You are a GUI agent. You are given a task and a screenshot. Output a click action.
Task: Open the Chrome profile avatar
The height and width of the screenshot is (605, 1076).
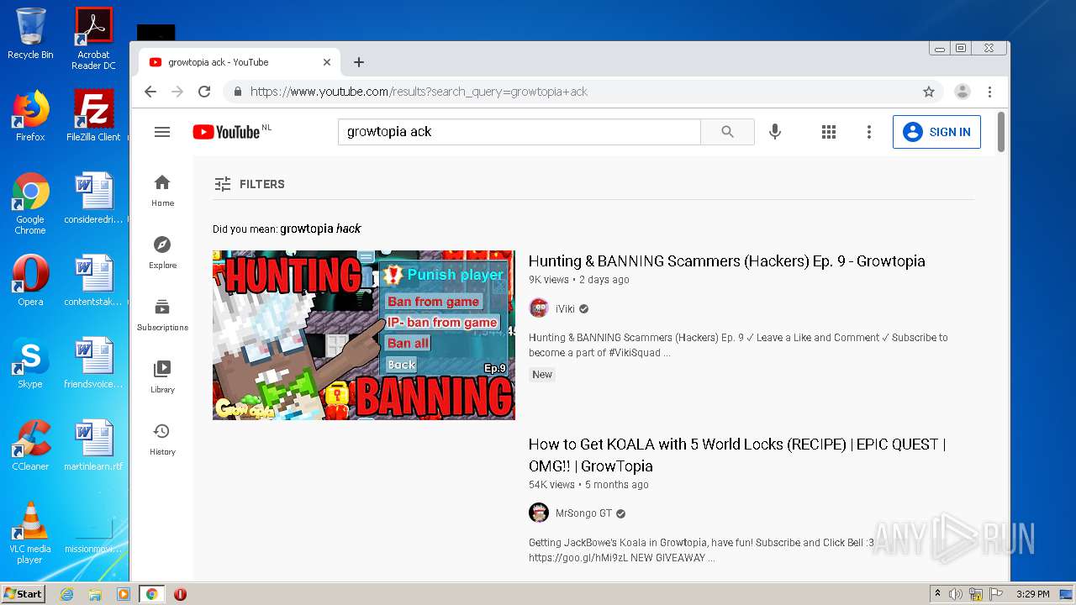click(x=963, y=92)
